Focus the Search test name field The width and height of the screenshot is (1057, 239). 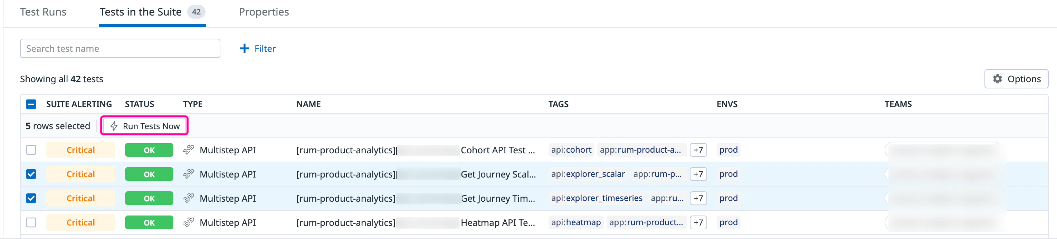tap(120, 48)
